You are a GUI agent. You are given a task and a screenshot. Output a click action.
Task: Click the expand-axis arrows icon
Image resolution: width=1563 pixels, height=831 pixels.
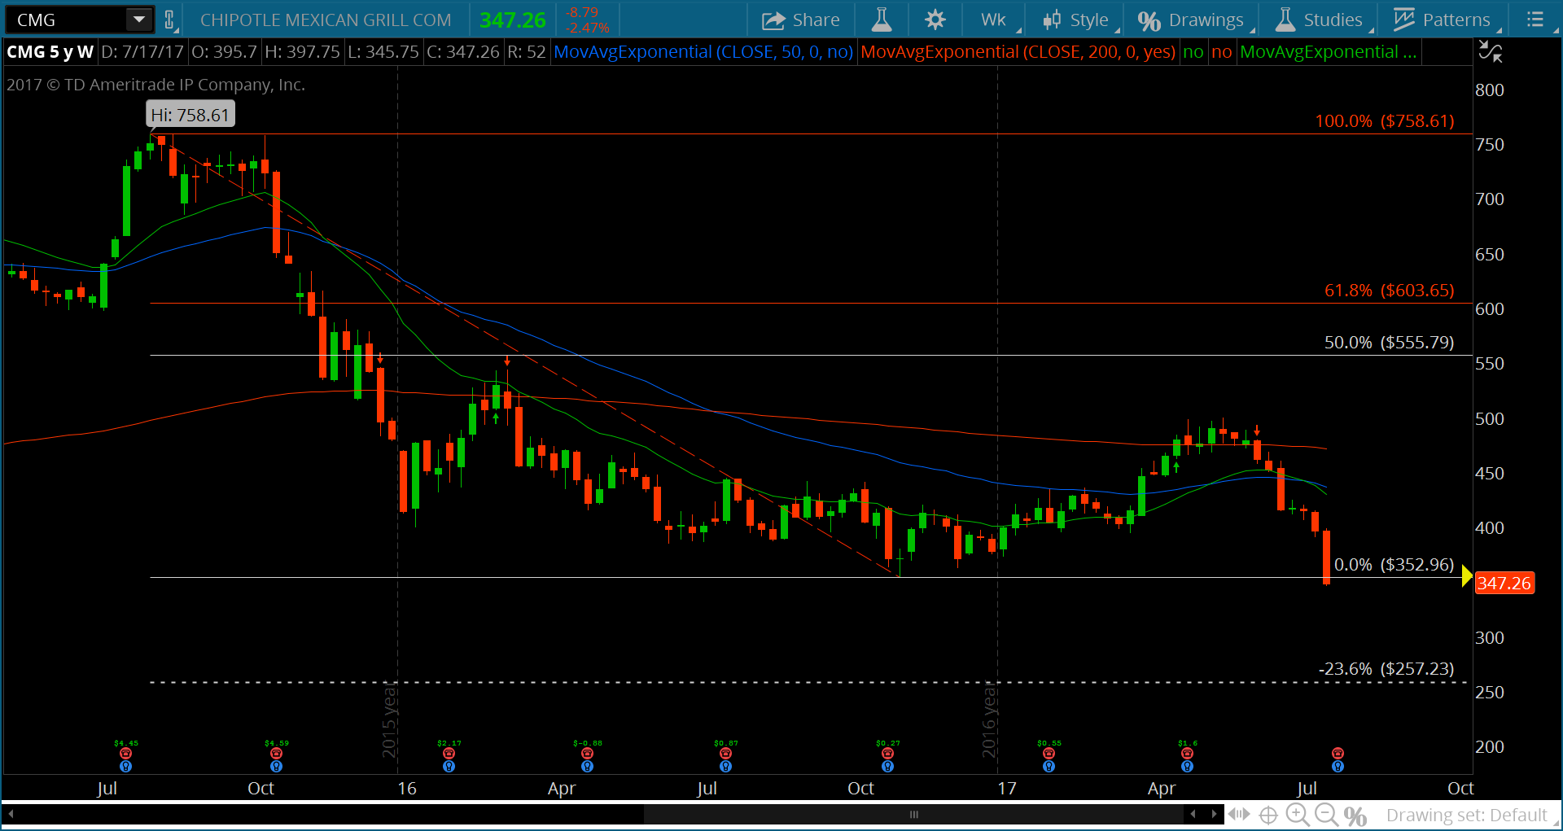pos(1238,814)
